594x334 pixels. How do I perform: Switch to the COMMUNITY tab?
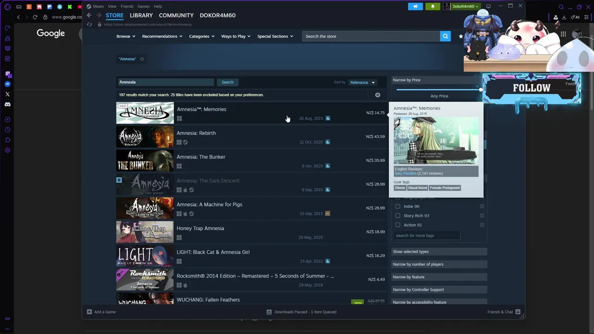176,15
